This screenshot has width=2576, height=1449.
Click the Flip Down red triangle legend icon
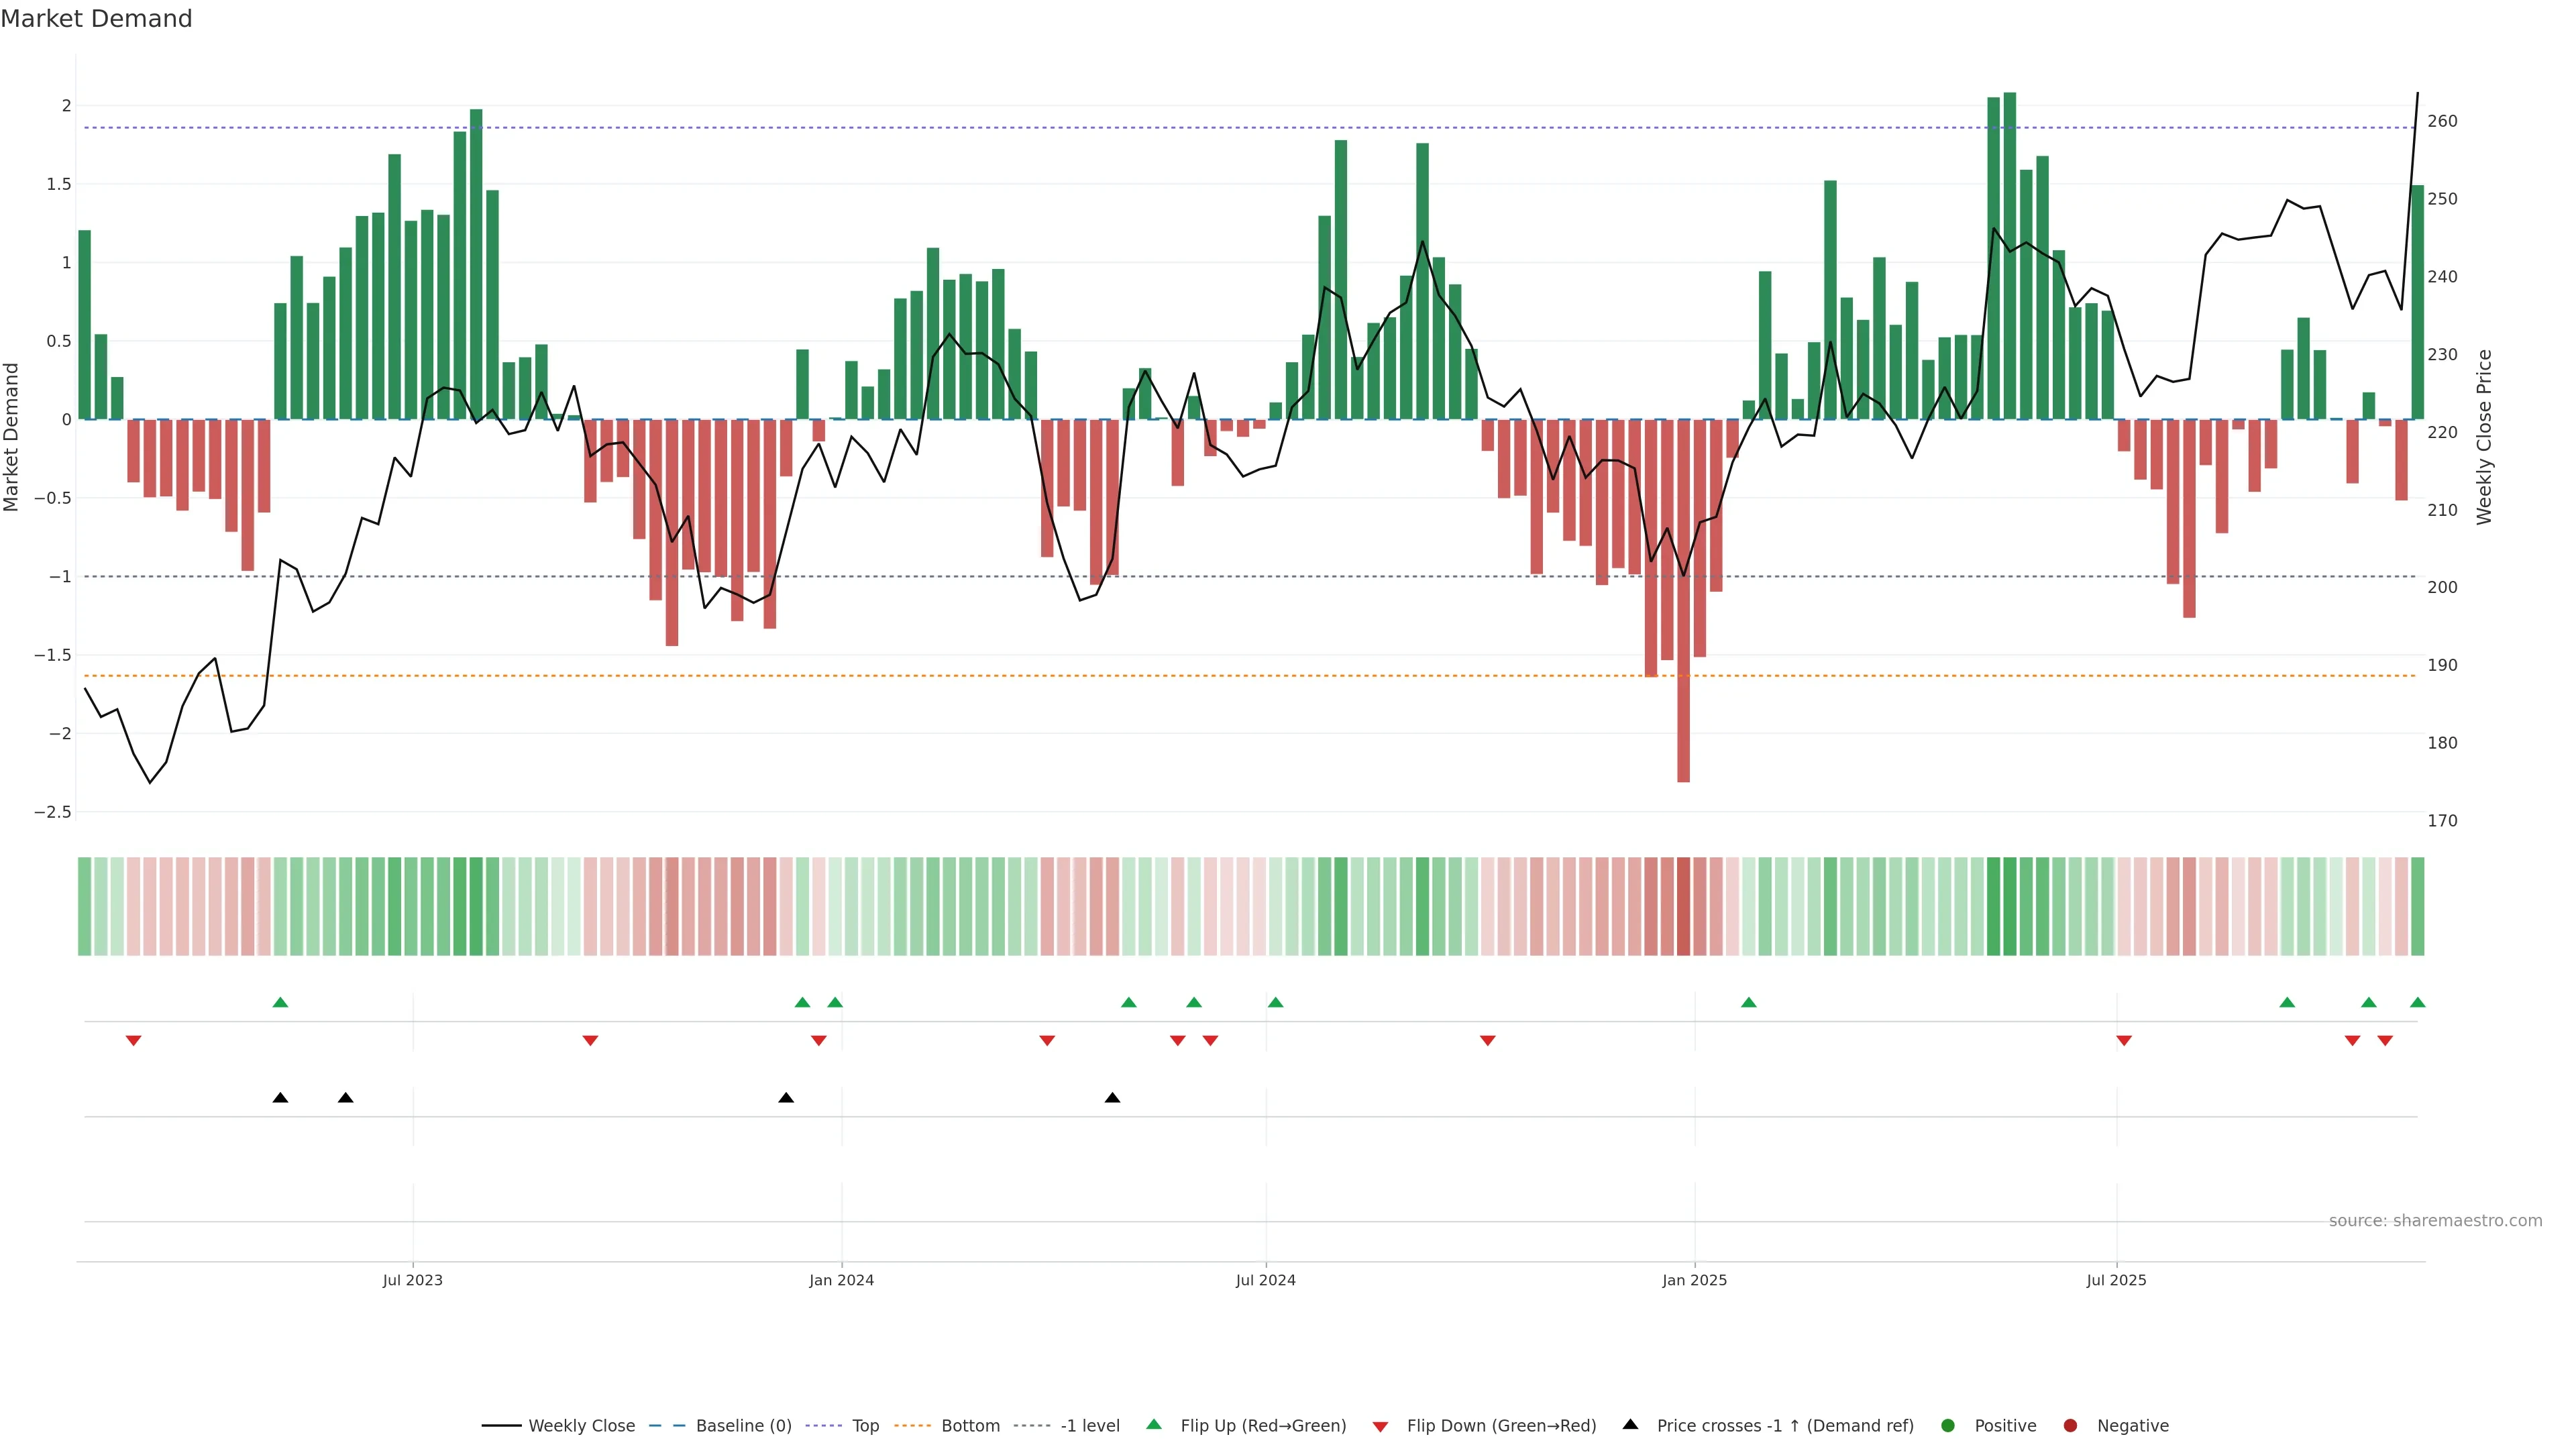[x=1380, y=1426]
